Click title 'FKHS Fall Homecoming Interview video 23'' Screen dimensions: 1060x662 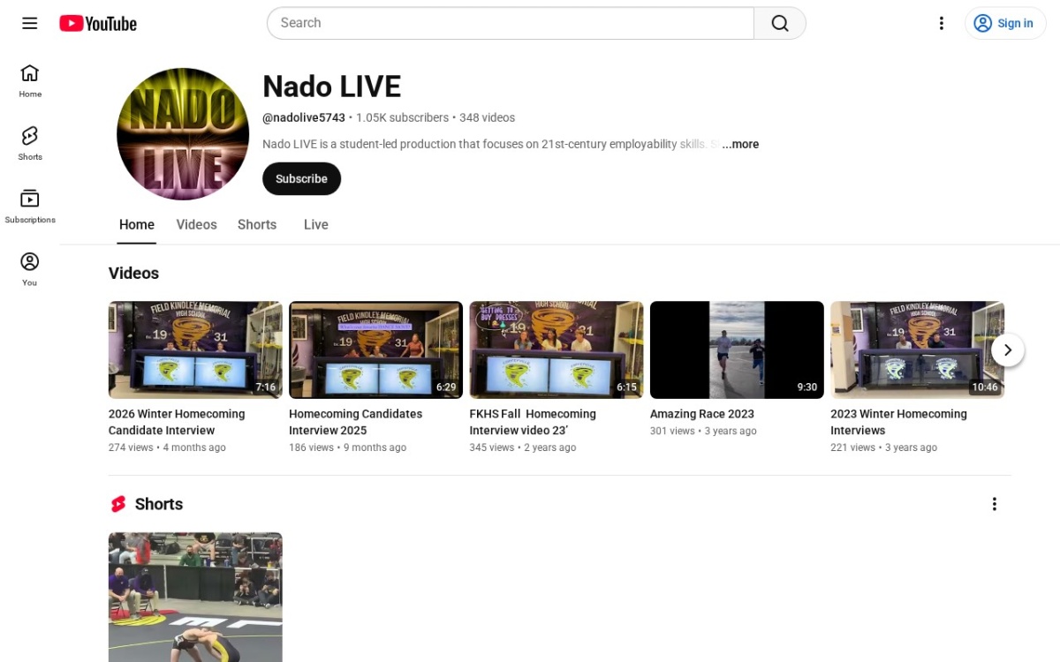533,422
